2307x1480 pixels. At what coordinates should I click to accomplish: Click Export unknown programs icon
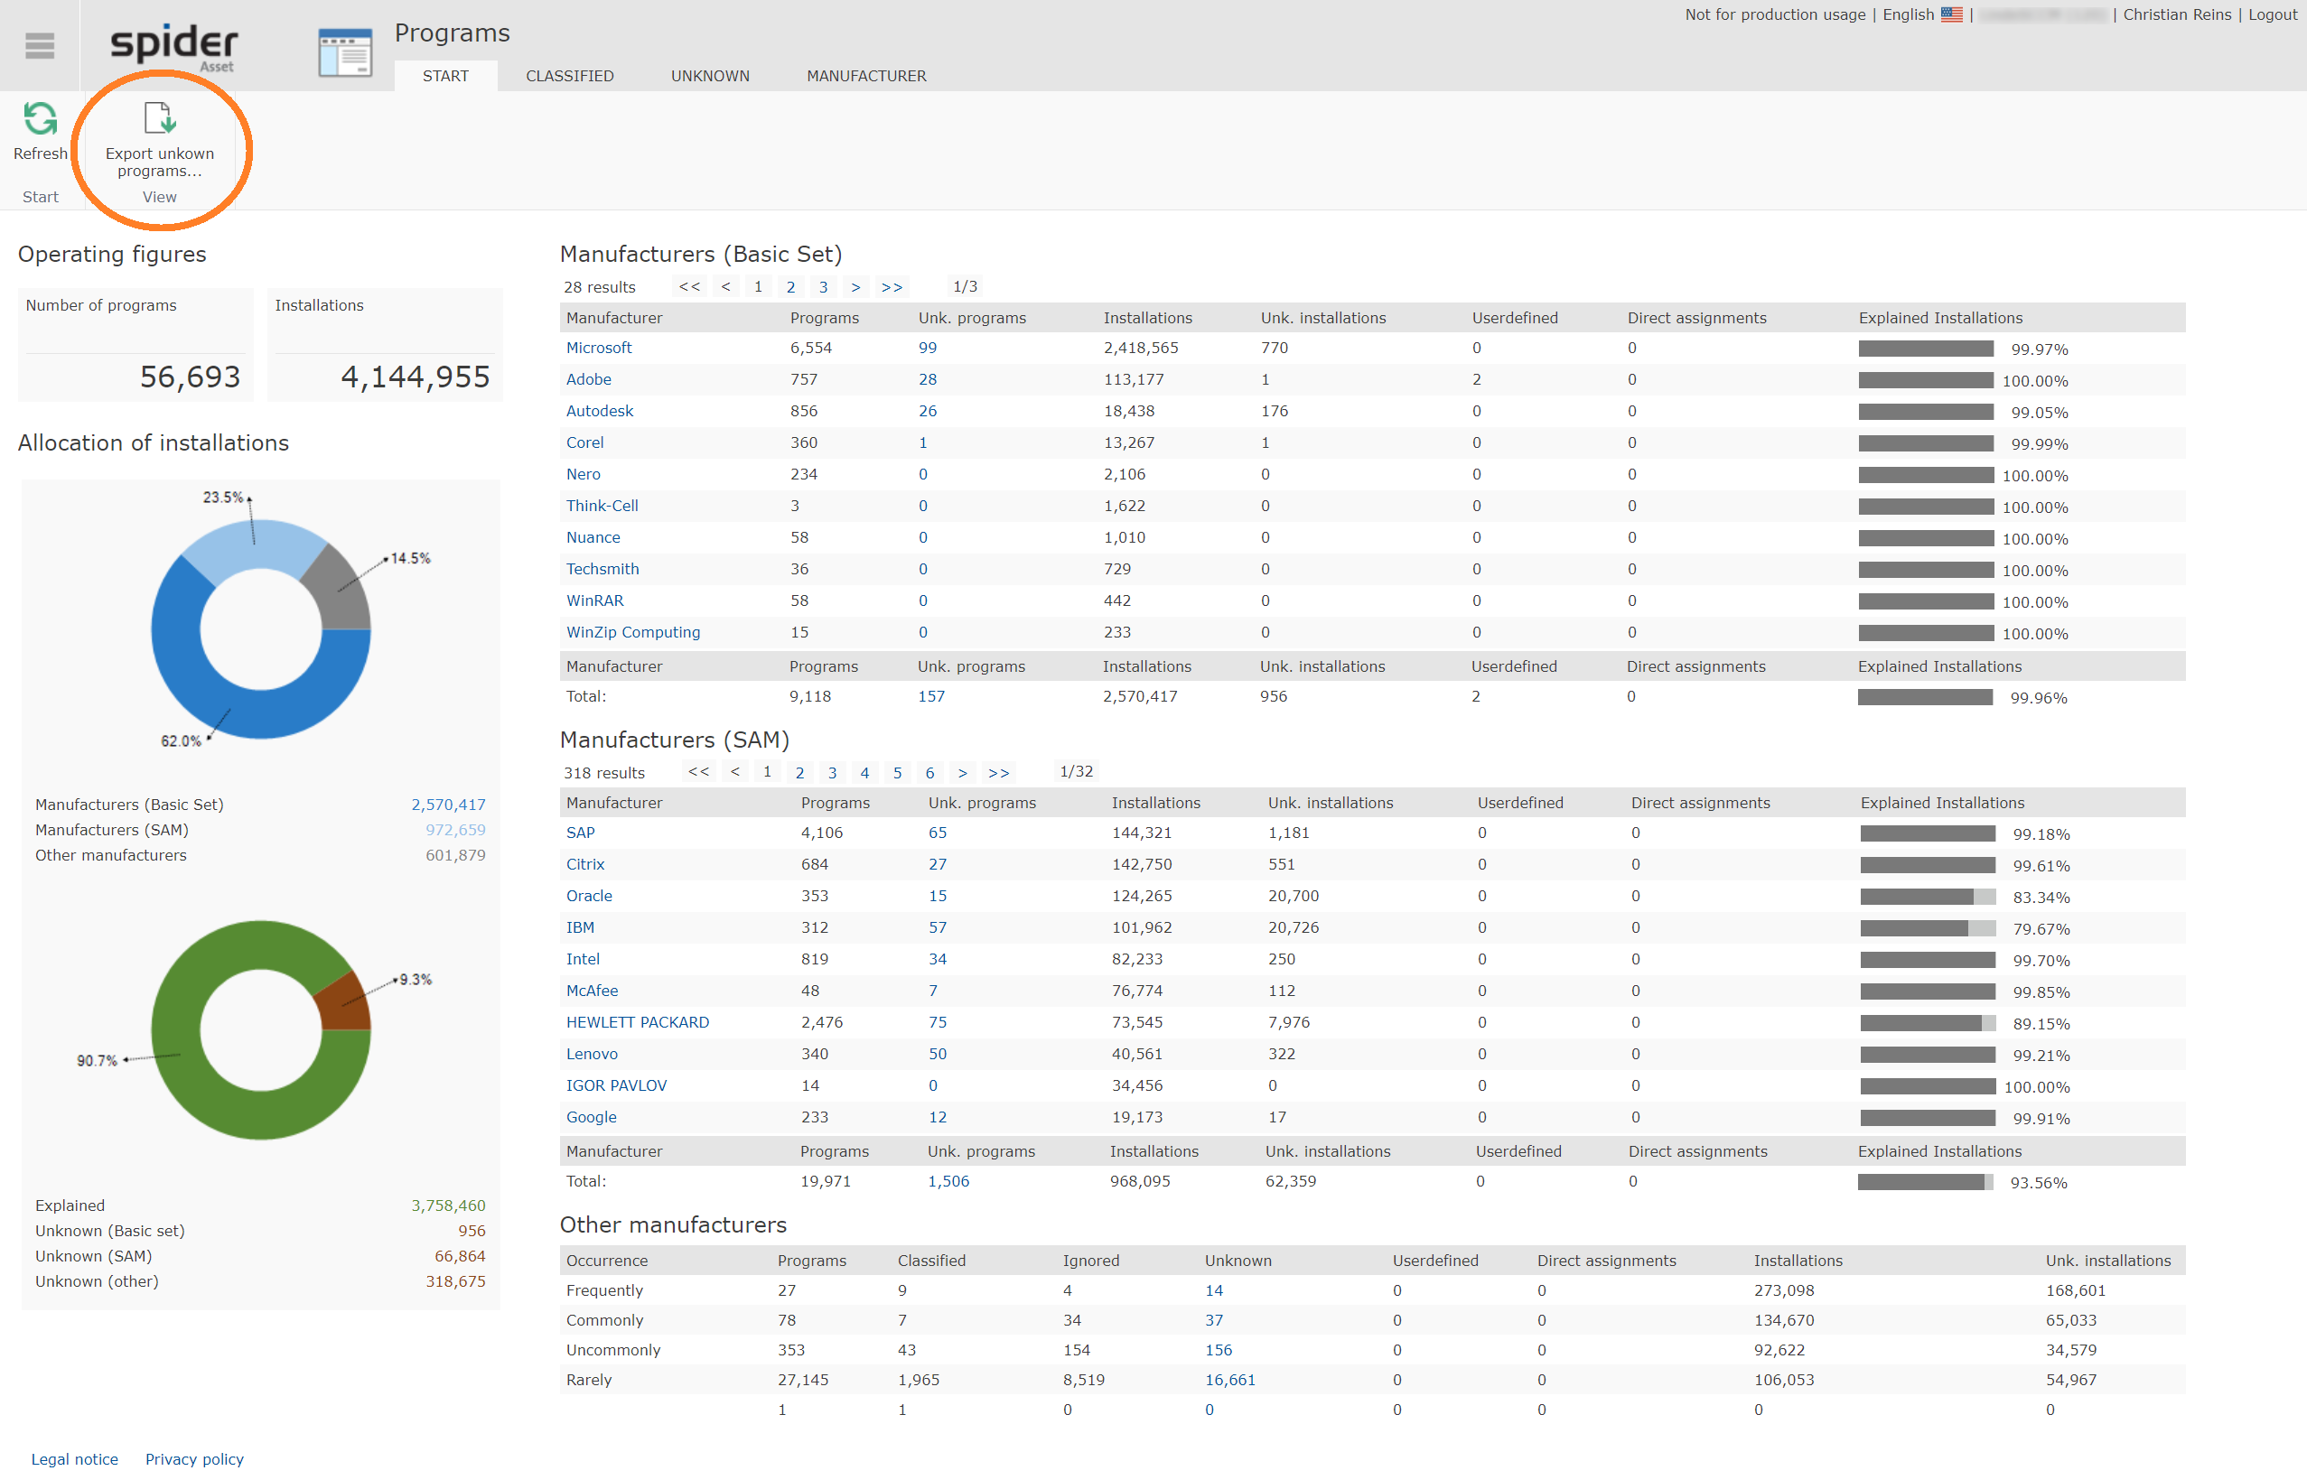(160, 118)
